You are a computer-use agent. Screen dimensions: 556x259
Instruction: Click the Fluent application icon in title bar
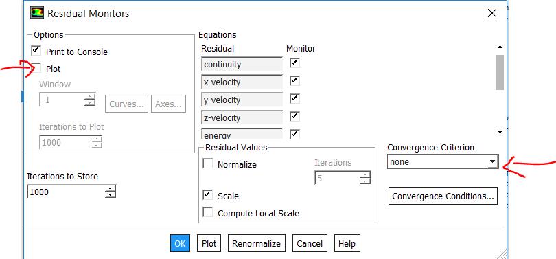(x=37, y=13)
